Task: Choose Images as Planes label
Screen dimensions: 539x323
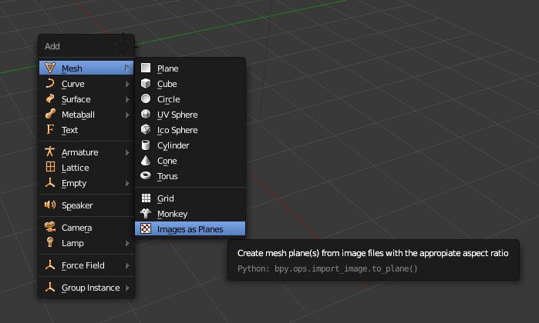Action: tap(190, 229)
